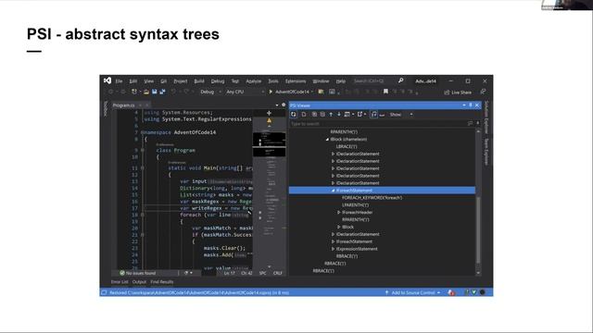Open the Show dropdown in PSI Viewer

401,115
